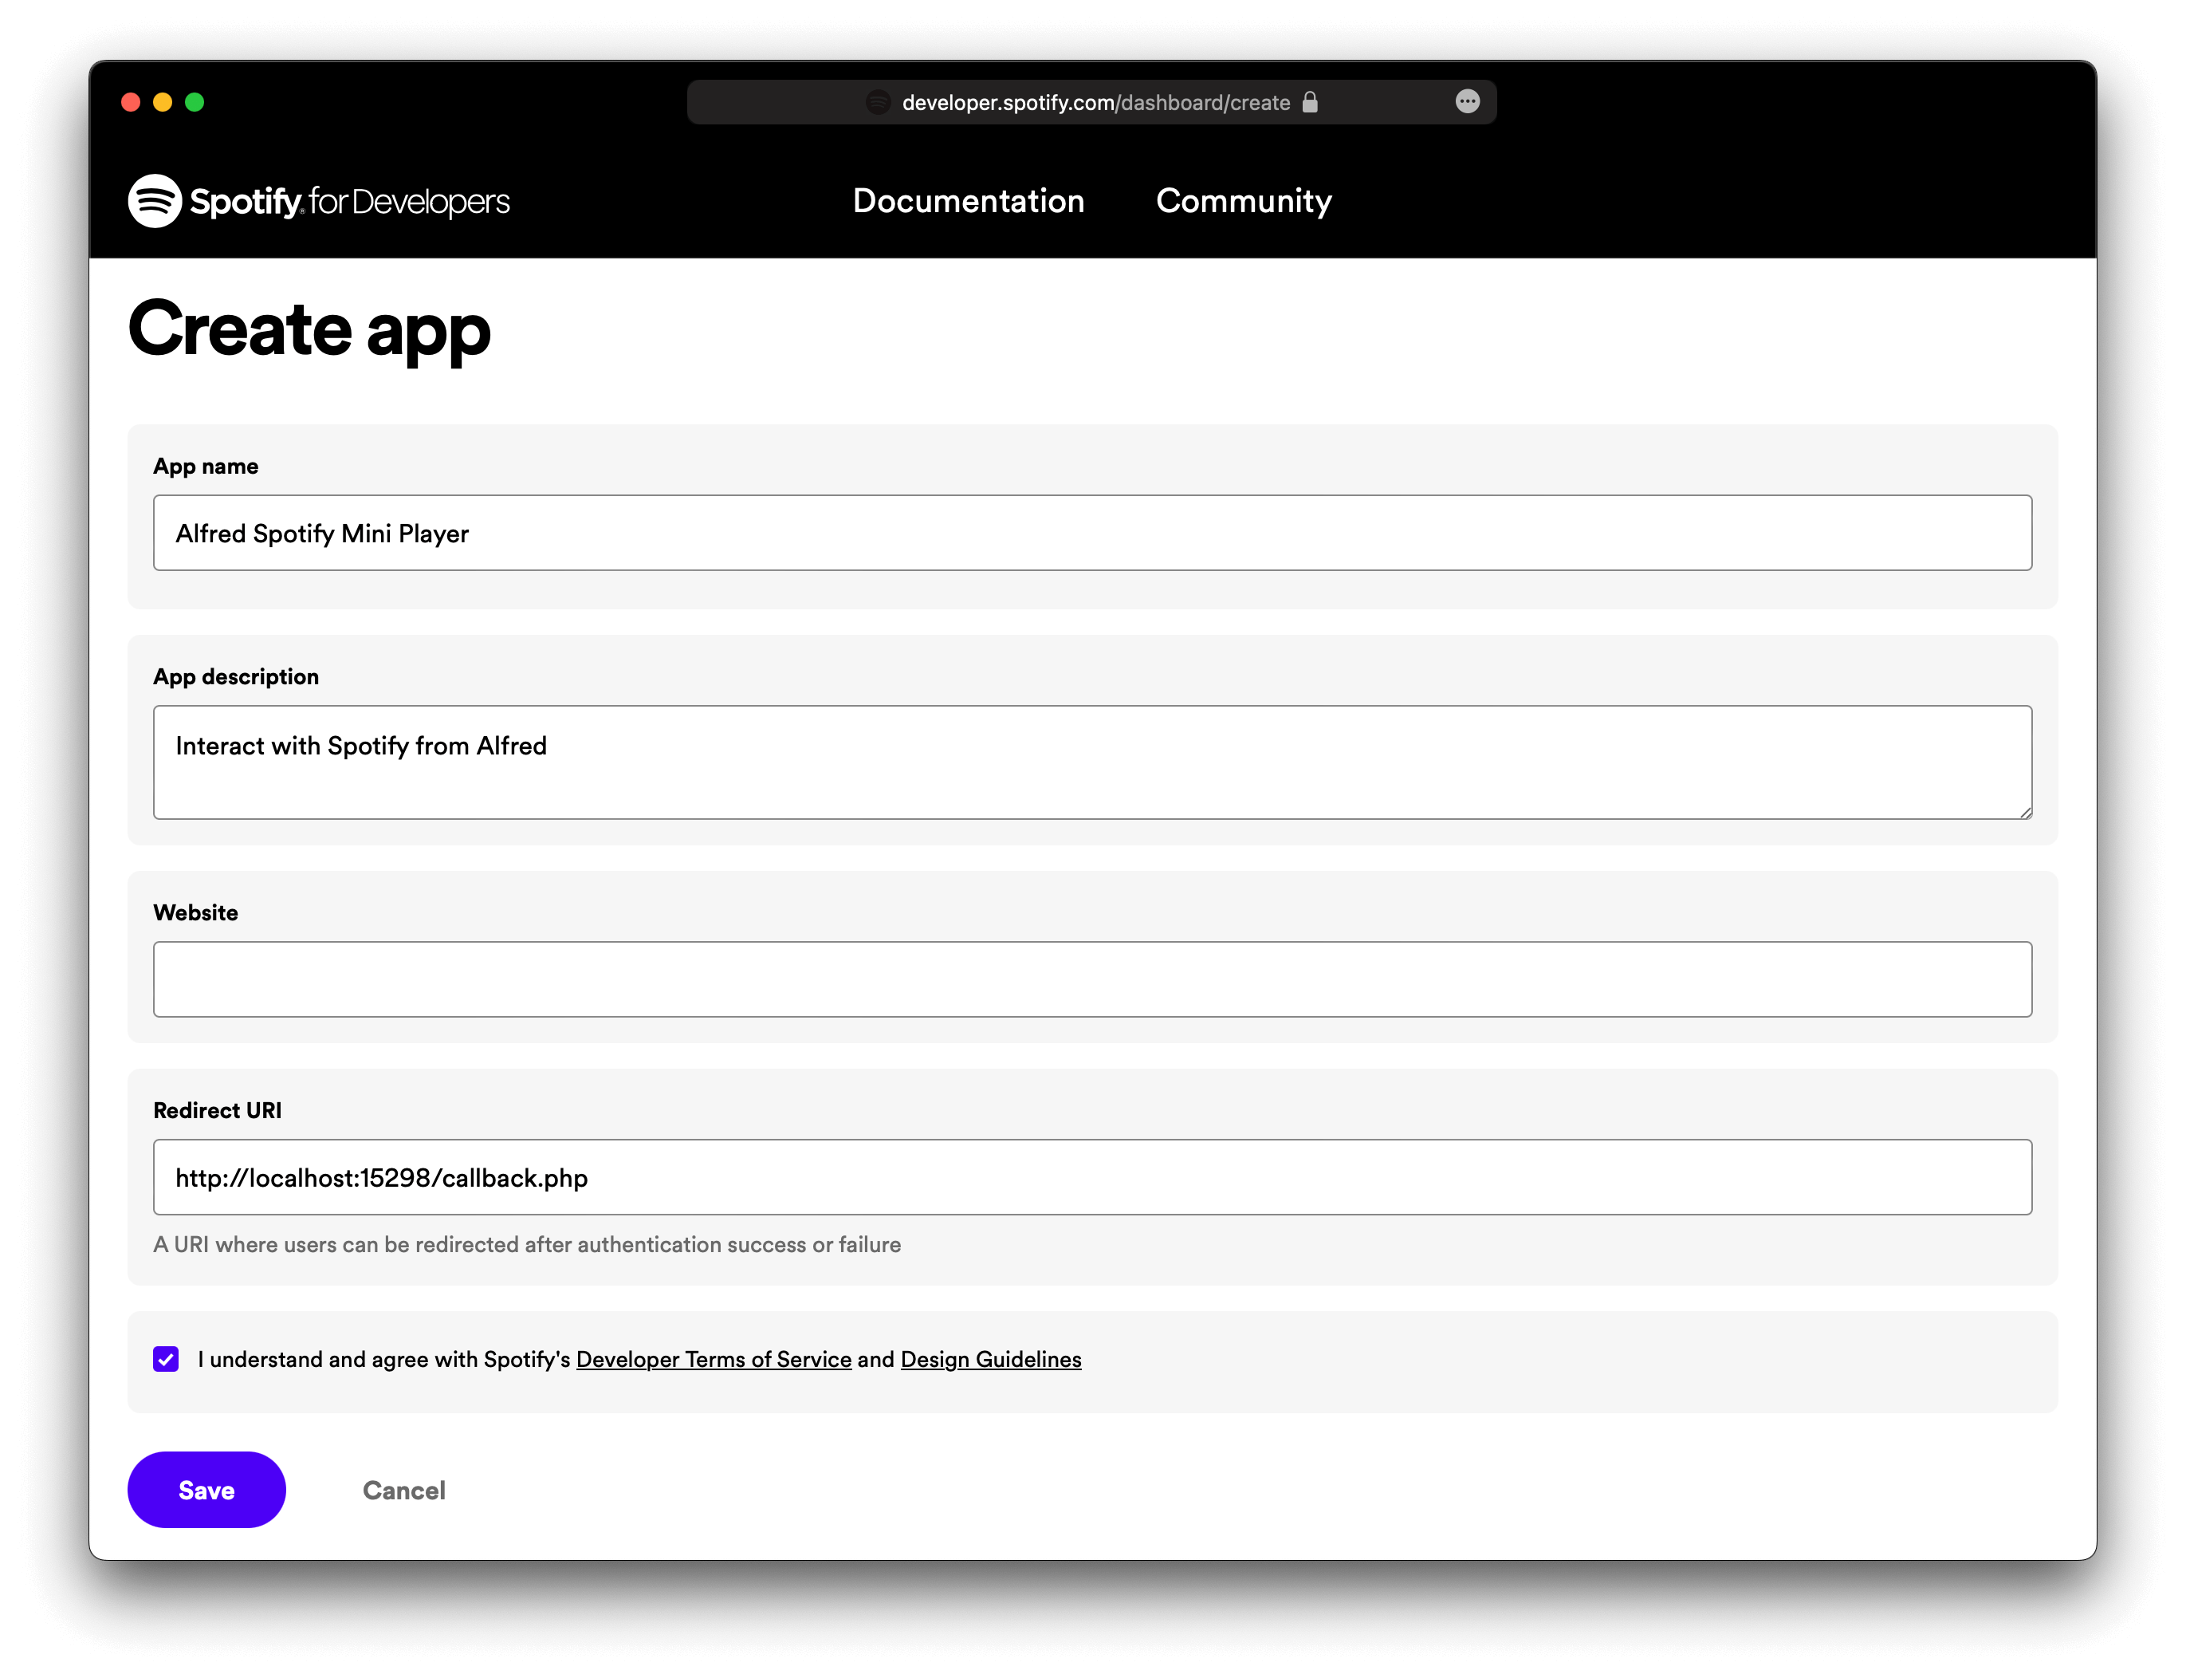The height and width of the screenshot is (1678, 2186).
Task: Open Documentation menu
Action: [x=967, y=199]
